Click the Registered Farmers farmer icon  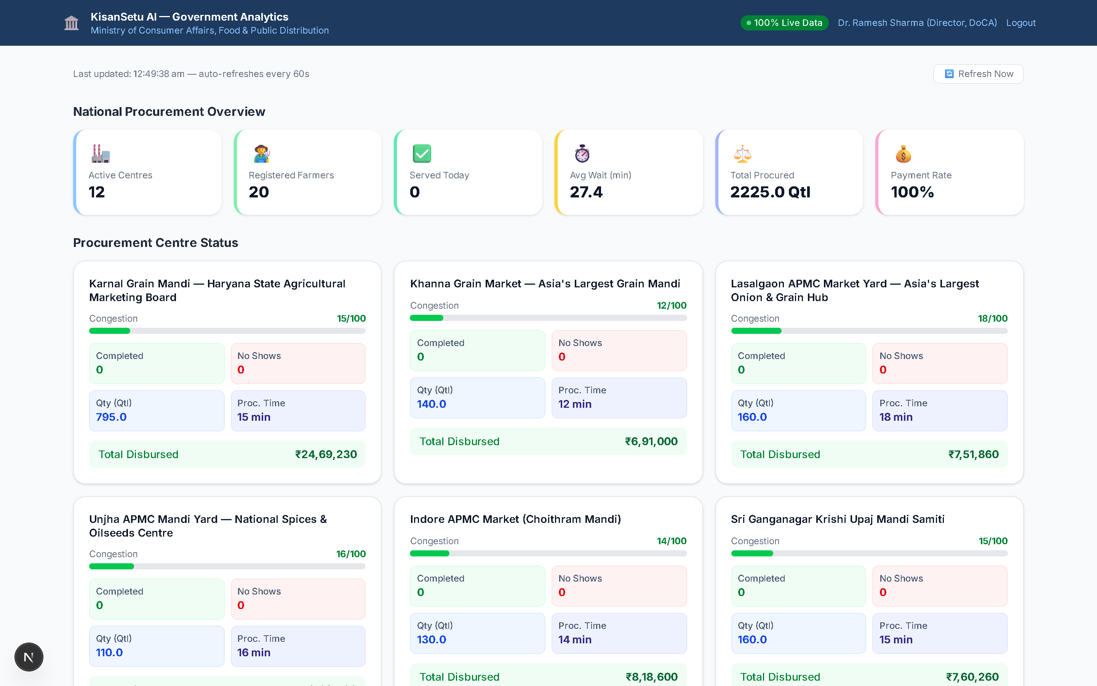261,154
